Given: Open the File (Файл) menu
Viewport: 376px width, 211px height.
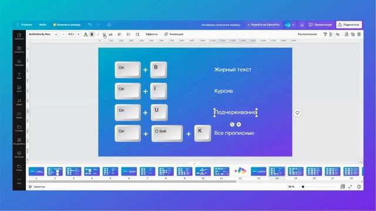Looking at the screenshot, I should (43, 25).
